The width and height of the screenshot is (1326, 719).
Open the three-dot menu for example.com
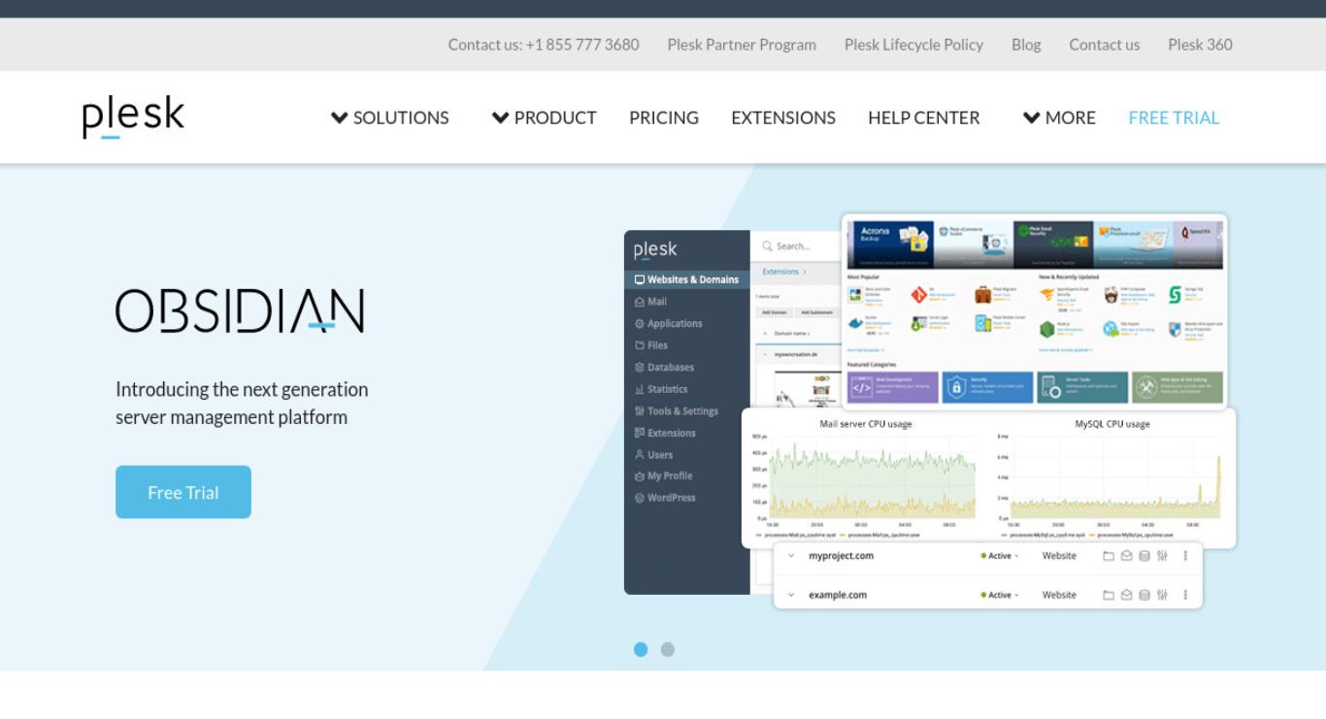pos(1185,595)
